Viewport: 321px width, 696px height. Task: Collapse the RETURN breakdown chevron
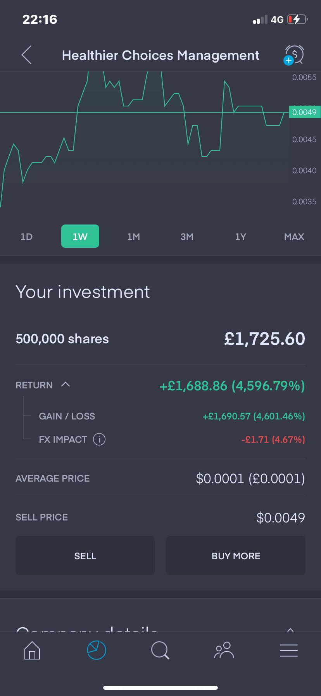[66, 385]
